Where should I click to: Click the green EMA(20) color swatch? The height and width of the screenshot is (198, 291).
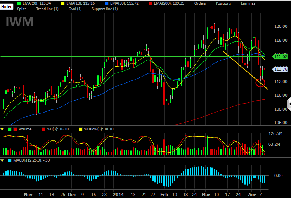pos(19,3)
